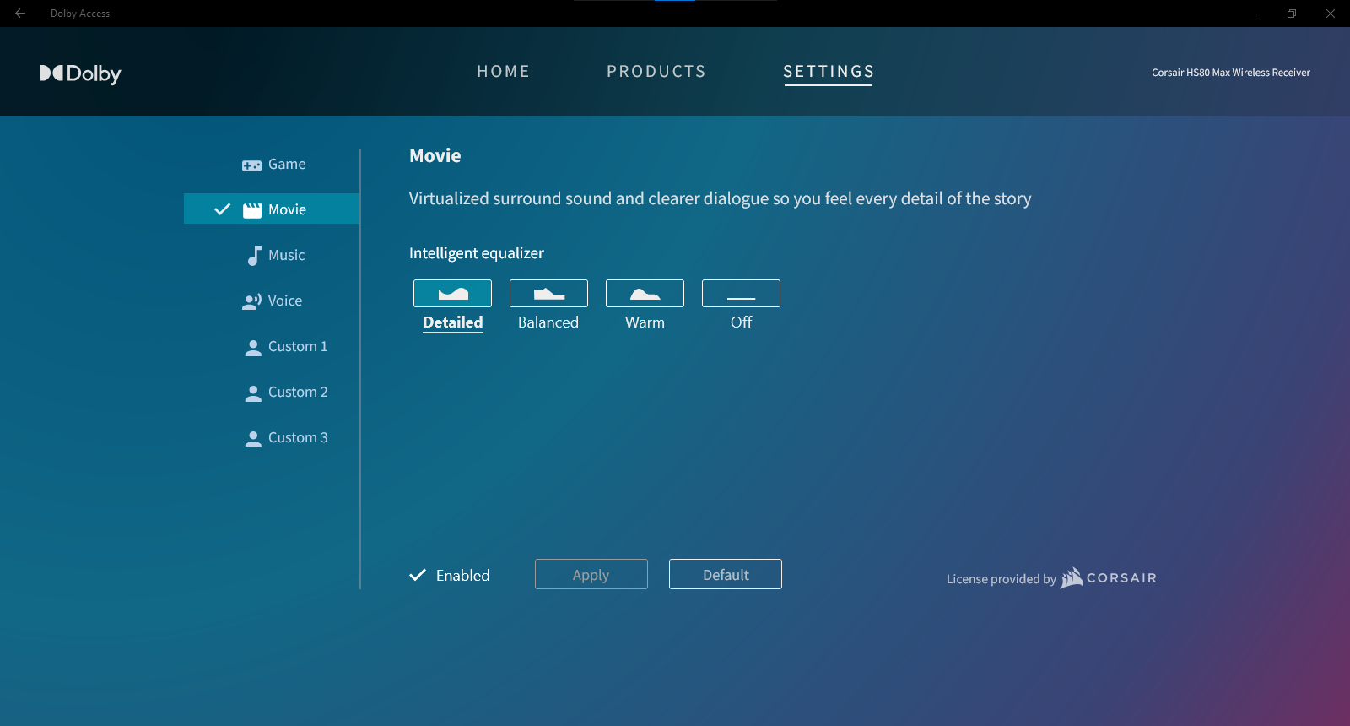Click the Corsair sails logo
Viewport: 1350px width, 726px height.
click(x=1072, y=577)
